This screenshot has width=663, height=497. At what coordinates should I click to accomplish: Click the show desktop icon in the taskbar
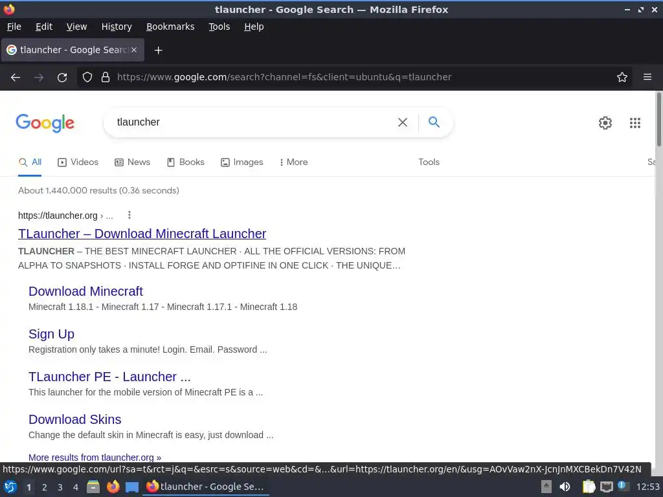point(132,487)
